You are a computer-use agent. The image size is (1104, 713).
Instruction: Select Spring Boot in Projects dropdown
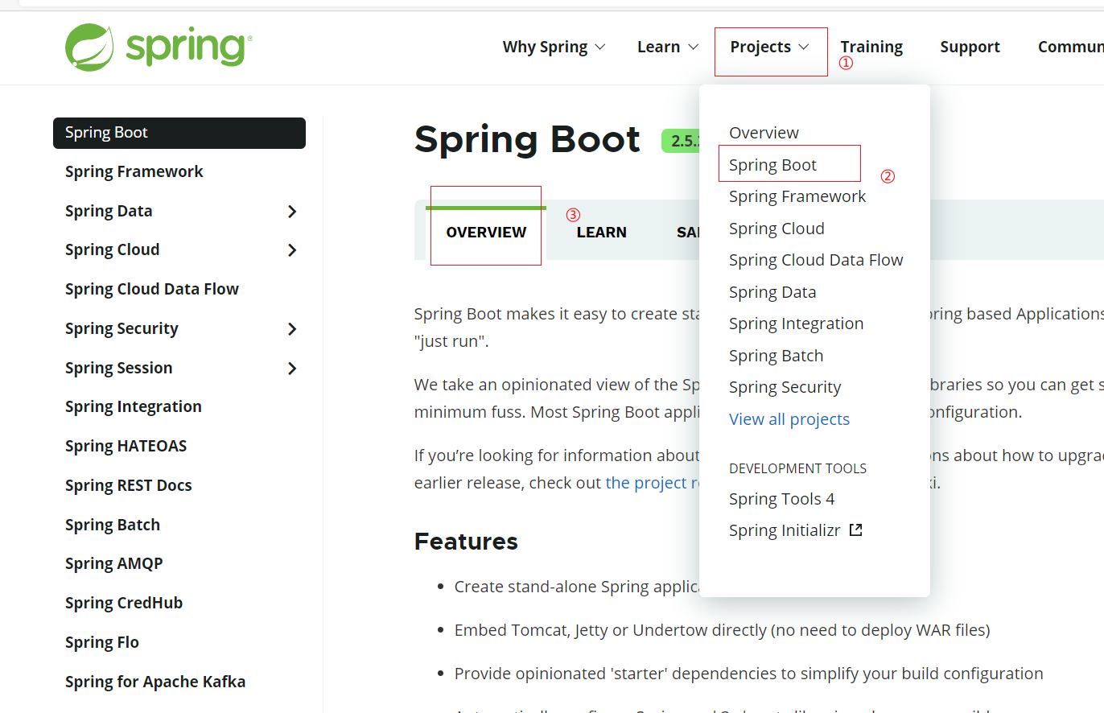tap(772, 165)
